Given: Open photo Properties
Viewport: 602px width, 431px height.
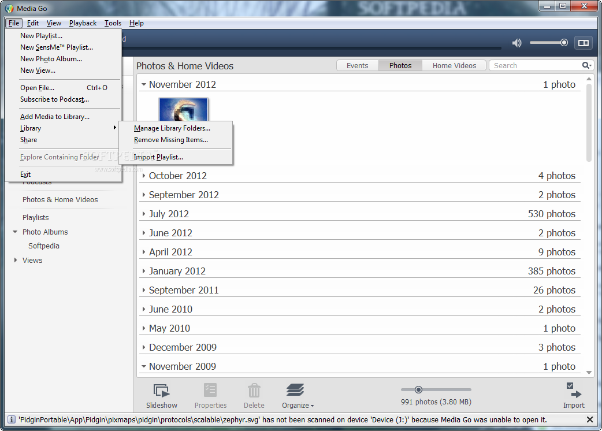Looking at the screenshot, I should (210, 396).
